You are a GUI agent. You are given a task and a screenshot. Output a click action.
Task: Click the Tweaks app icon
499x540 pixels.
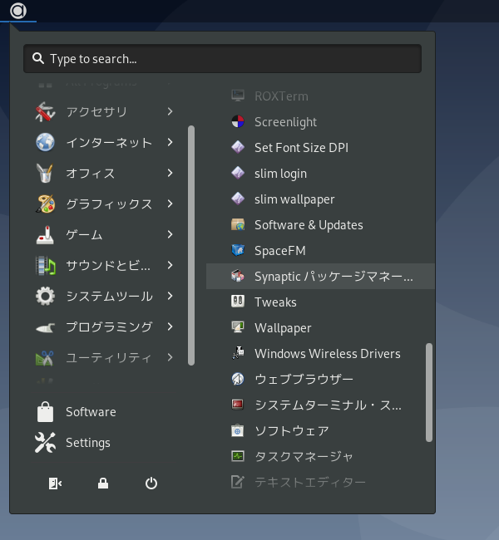[238, 302]
